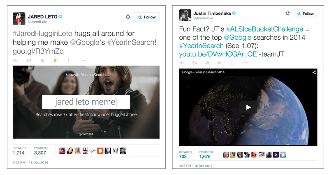Open the goo.gl/R3YmZq link
Viewport: 329px width, 175px height.
(x=38, y=51)
